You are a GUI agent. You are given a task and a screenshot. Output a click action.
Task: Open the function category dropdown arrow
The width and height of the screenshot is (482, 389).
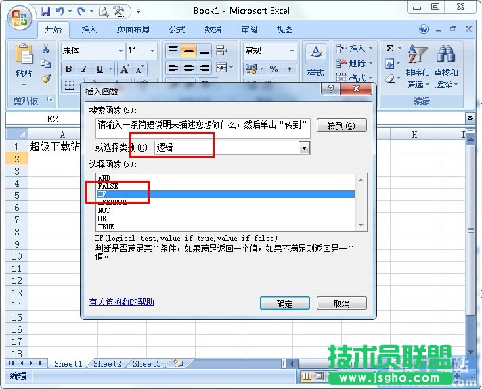(304, 147)
